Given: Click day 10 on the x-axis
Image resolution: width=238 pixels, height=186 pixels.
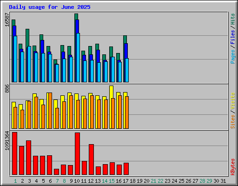Looking at the screenshot, I should click(x=77, y=181).
